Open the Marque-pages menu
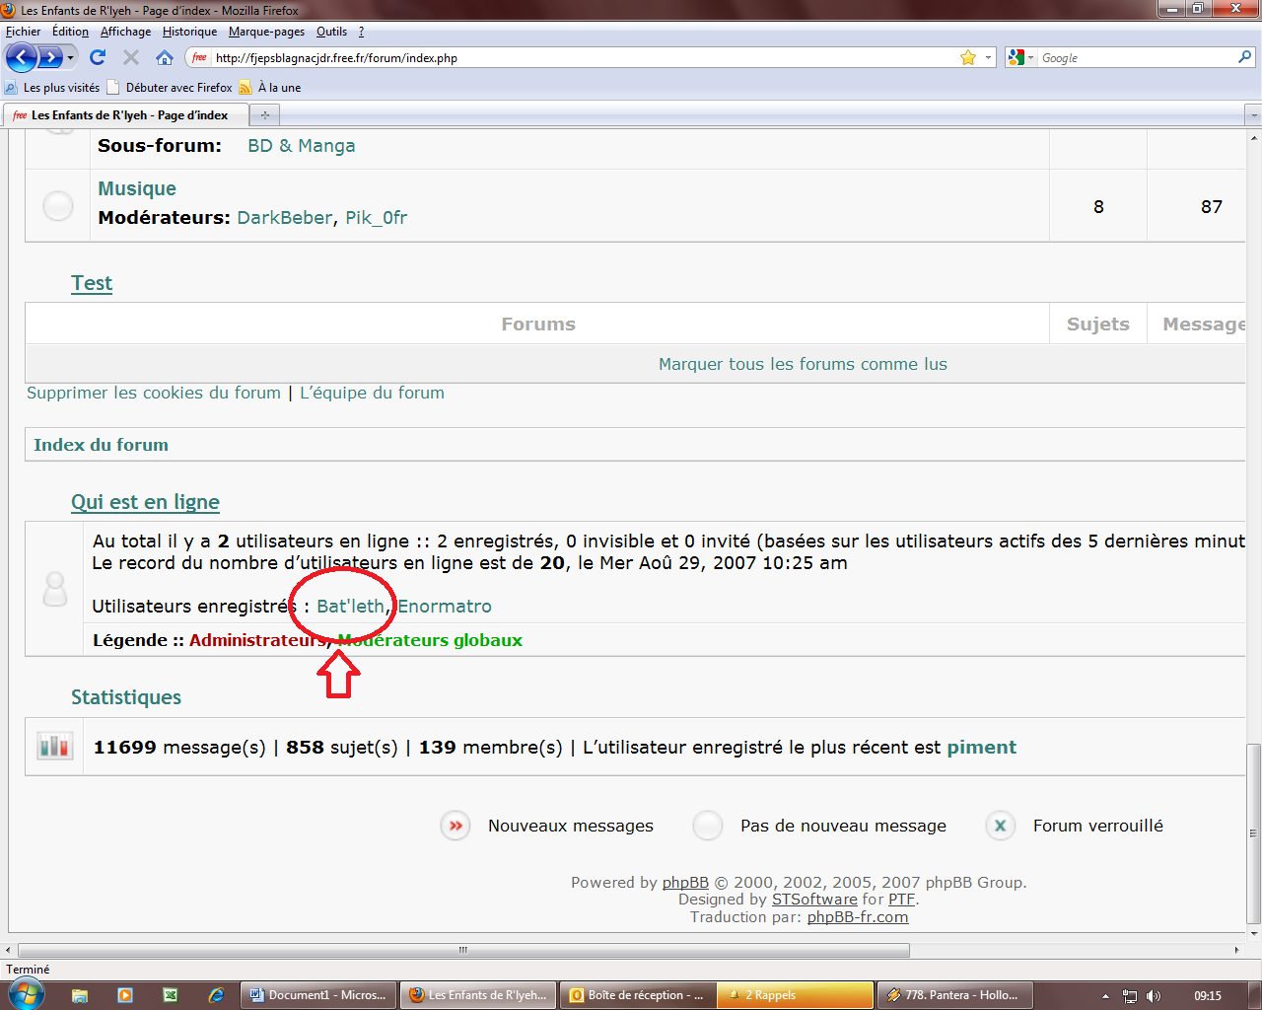 (266, 32)
